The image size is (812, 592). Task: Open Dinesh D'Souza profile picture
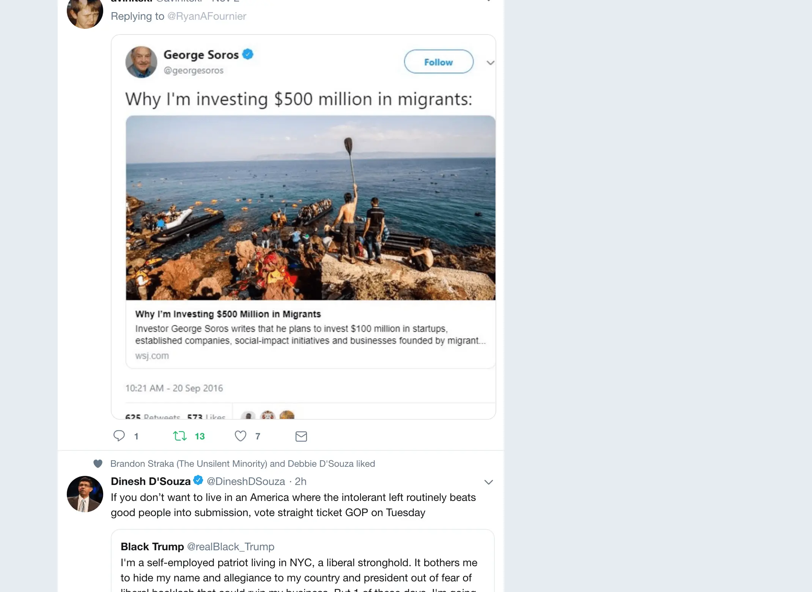click(85, 494)
